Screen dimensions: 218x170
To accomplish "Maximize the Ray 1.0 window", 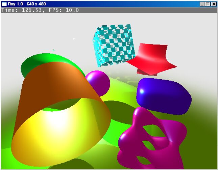I will point(208,4).
